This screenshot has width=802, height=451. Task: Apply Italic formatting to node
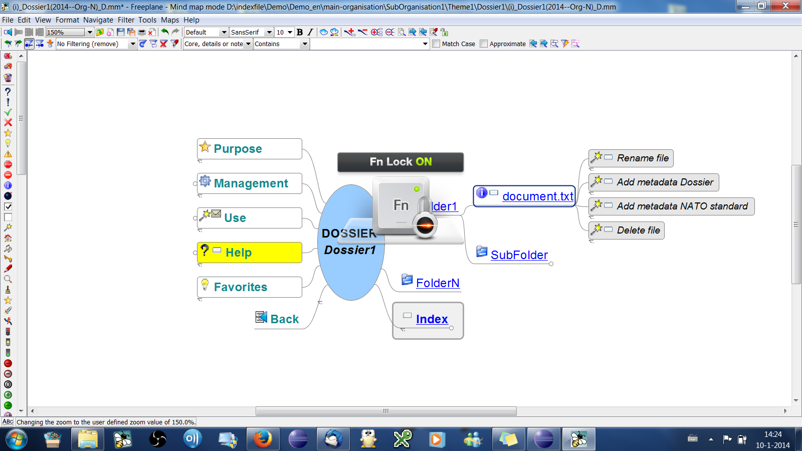[310, 32]
